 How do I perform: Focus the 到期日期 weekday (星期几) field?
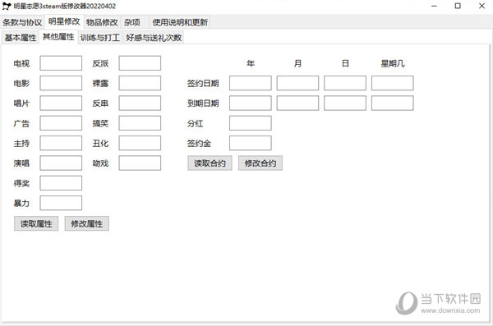tap(393, 103)
